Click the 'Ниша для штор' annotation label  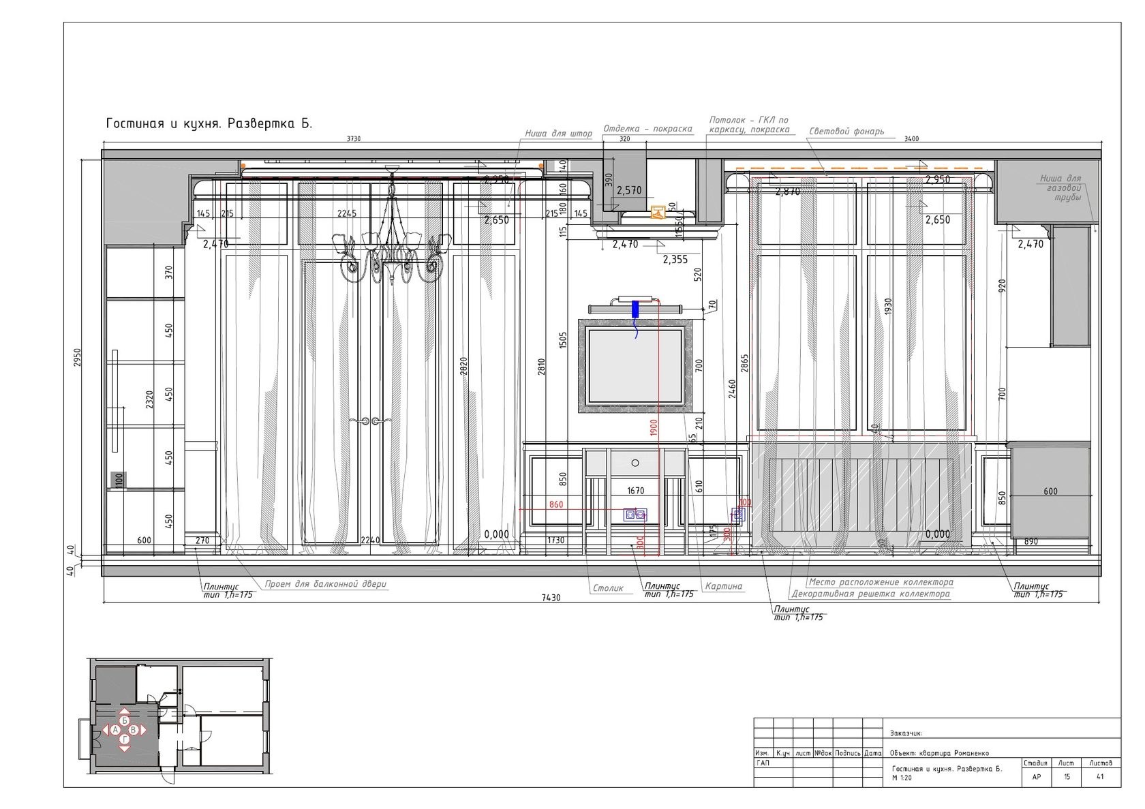pos(558,134)
